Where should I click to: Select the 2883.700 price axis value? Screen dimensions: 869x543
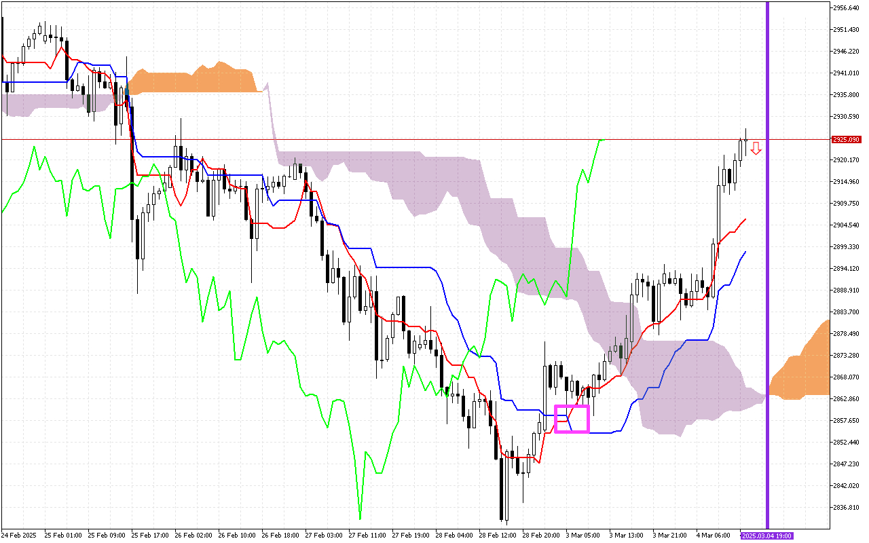point(846,312)
